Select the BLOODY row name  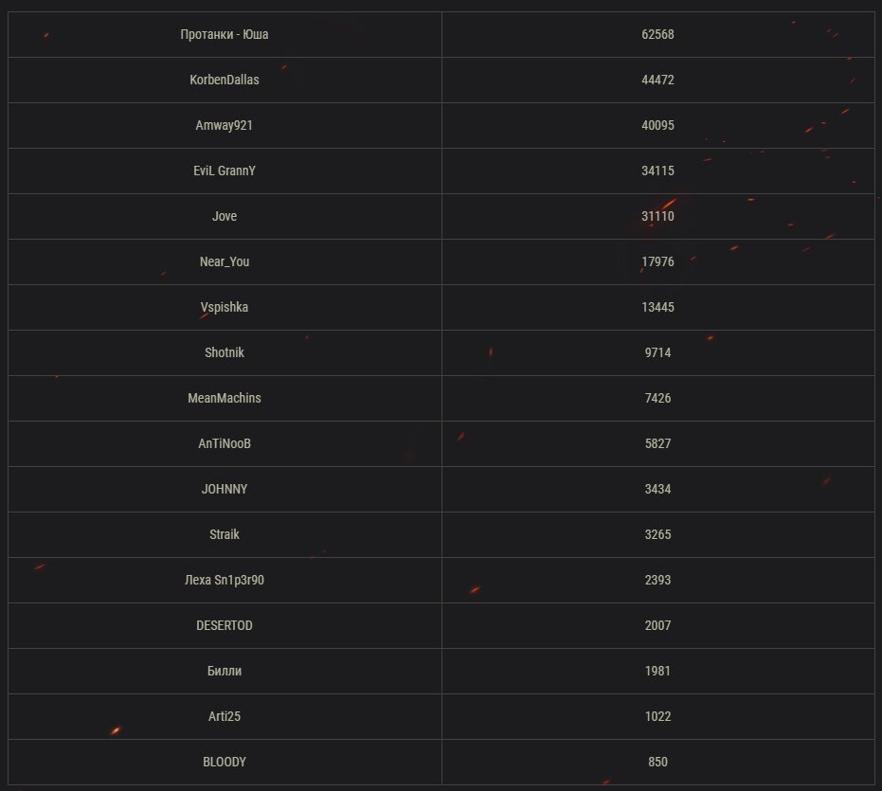coord(225,762)
